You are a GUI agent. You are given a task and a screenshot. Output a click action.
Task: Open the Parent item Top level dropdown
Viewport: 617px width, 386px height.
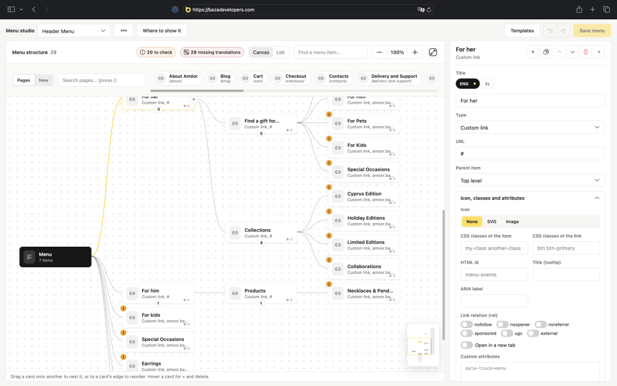point(530,180)
